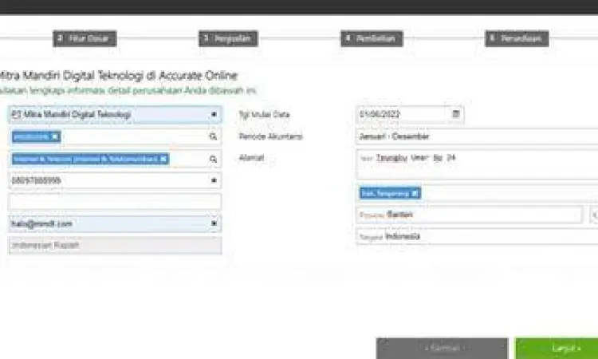The width and height of the screenshot is (598, 359).
Task: Click search magnifier beside the short blue tag
Action: point(213,136)
